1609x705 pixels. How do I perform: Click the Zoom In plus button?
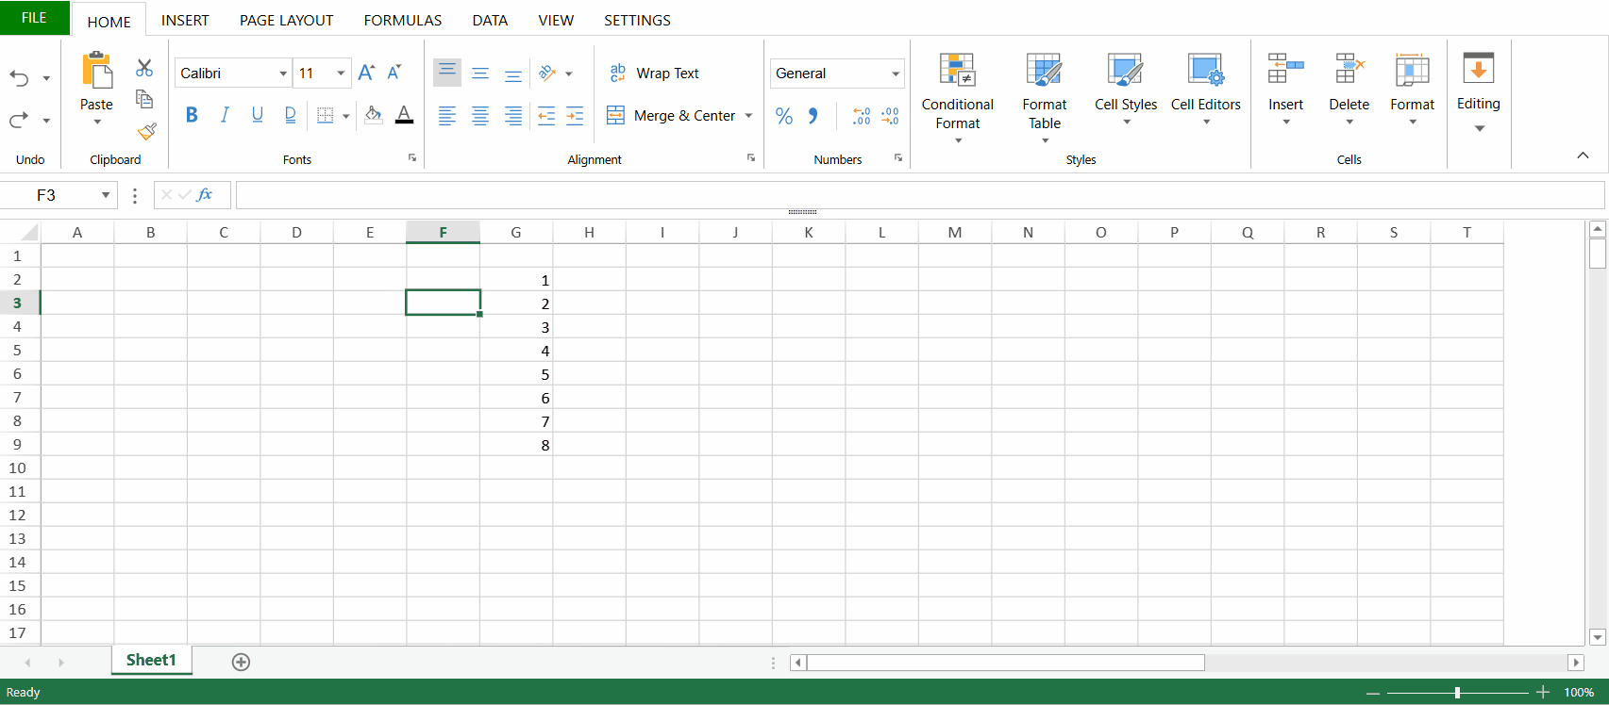(1543, 693)
